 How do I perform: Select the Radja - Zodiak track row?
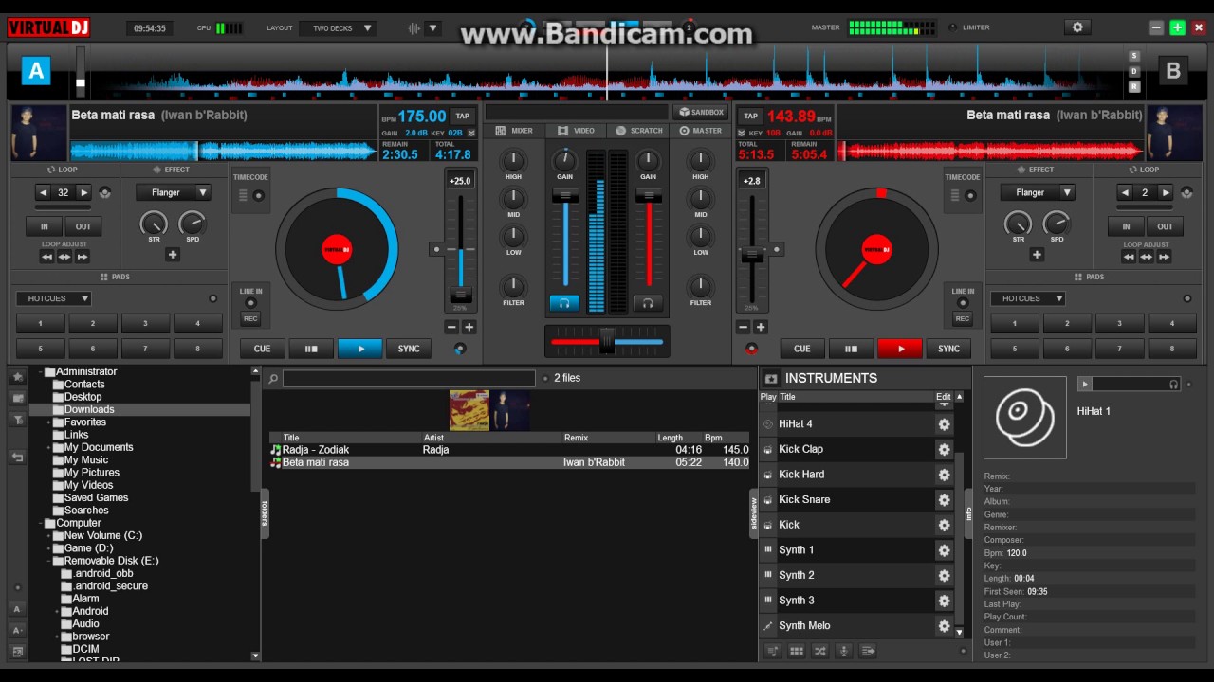click(x=509, y=450)
